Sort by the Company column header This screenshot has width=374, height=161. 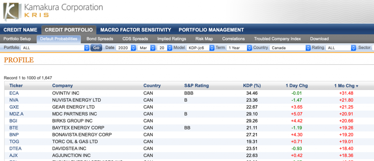pyautogui.click(x=62, y=85)
